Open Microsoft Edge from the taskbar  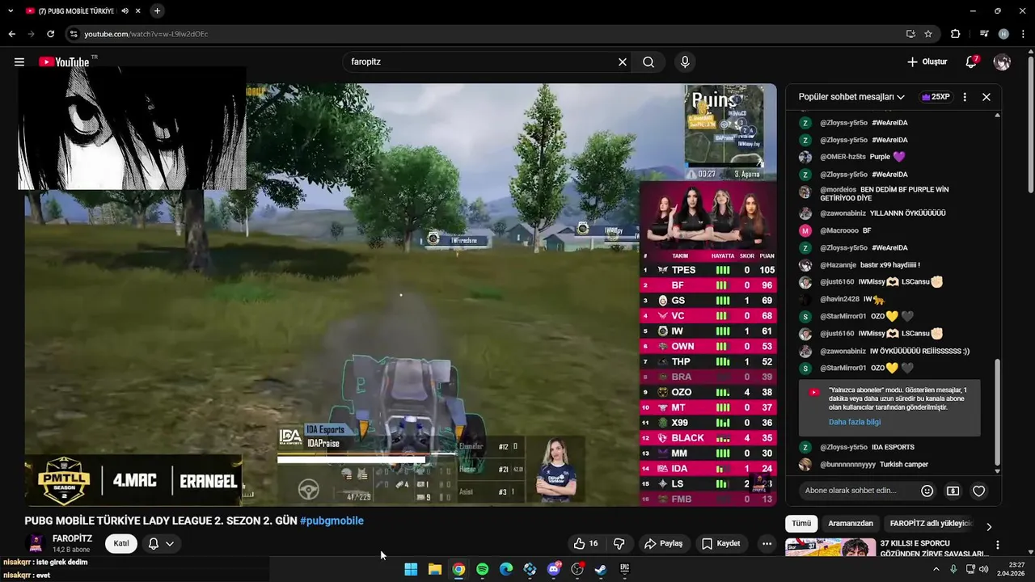coord(506,569)
